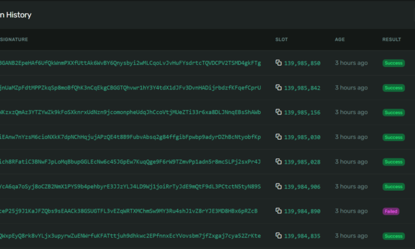The image size is (415, 249).
Task: Click age text for slot 139,985,156
Action: [351, 113]
